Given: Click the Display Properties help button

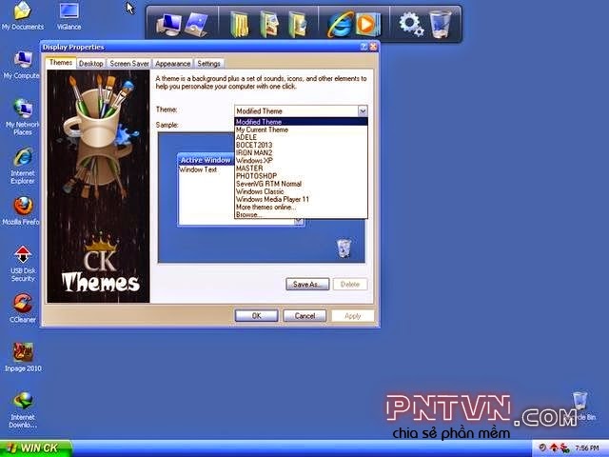Looking at the screenshot, I should 363,47.
